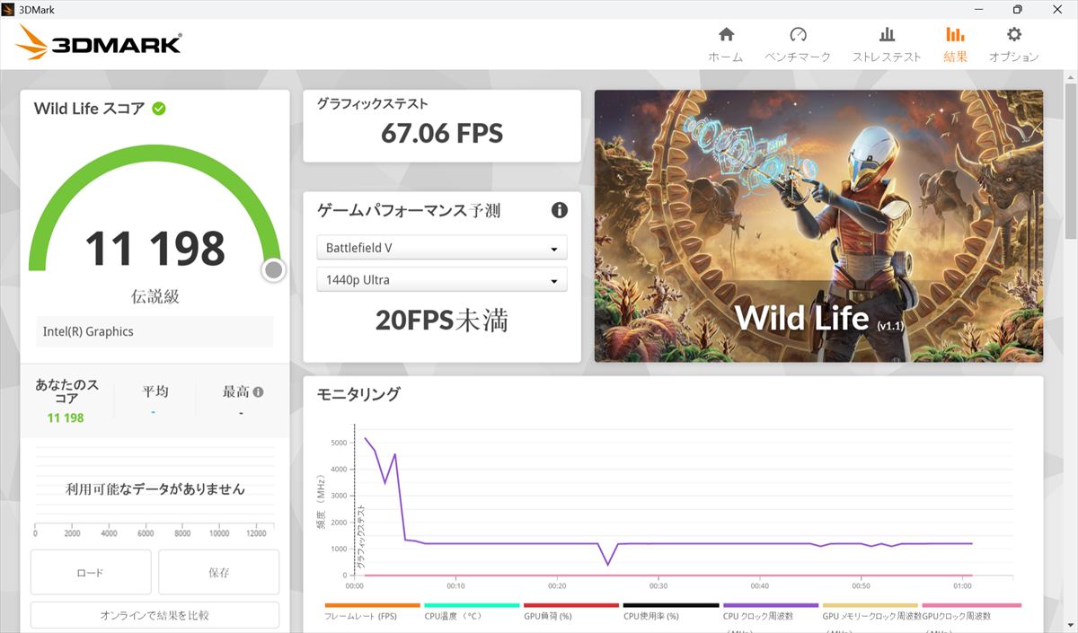Toggle the GPU負荷 red legend swatch
This screenshot has height=633, width=1078.
(570, 606)
